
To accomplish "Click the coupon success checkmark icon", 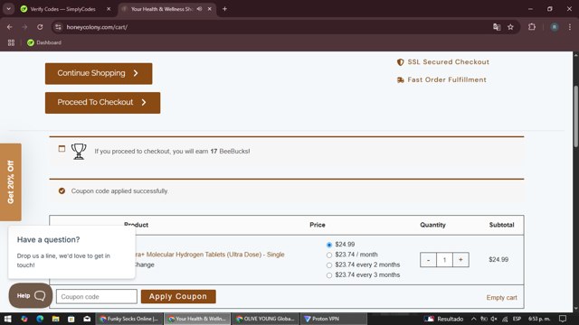I will click(x=62, y=190).
